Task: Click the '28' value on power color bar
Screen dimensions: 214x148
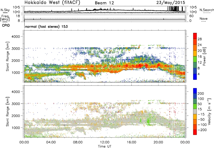Action: 200,39
